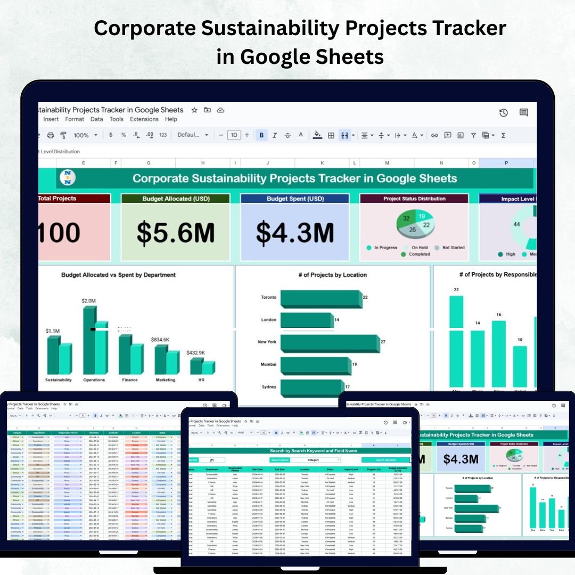Viewport: 575px width, 575px height.
Task: Click insert chart icon in the large toolbar
Action: point(461,135)
